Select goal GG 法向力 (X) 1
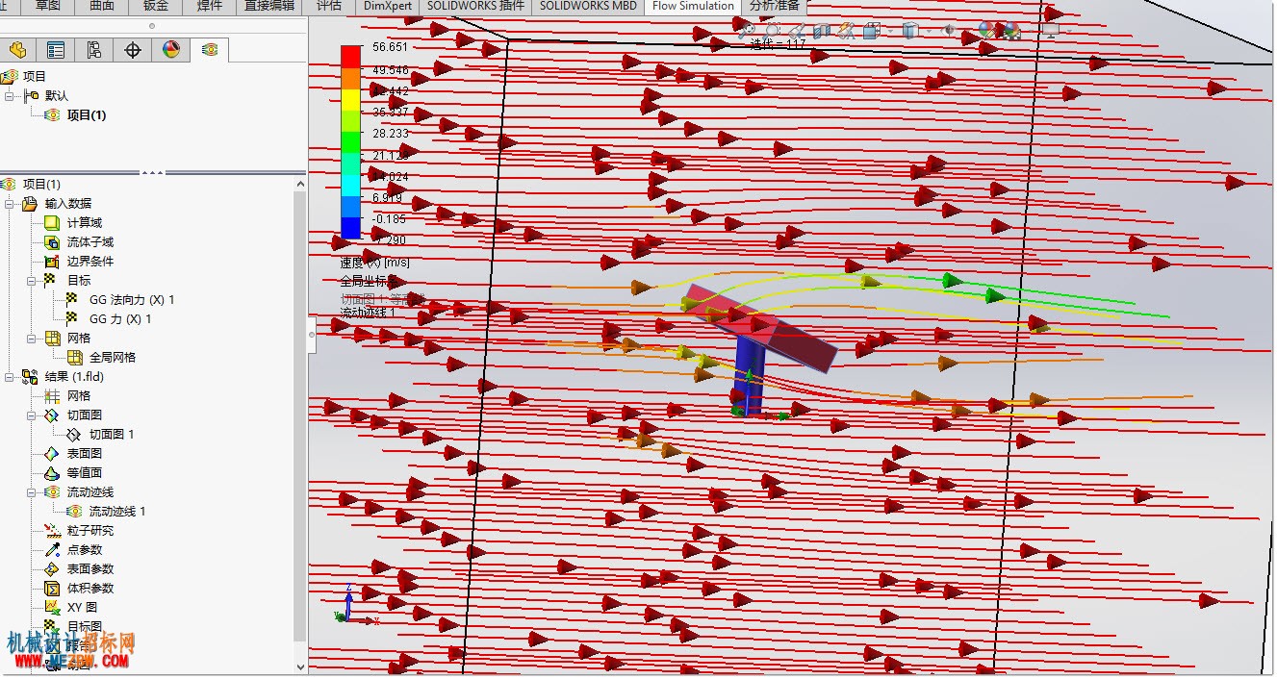 click(132, 300)
